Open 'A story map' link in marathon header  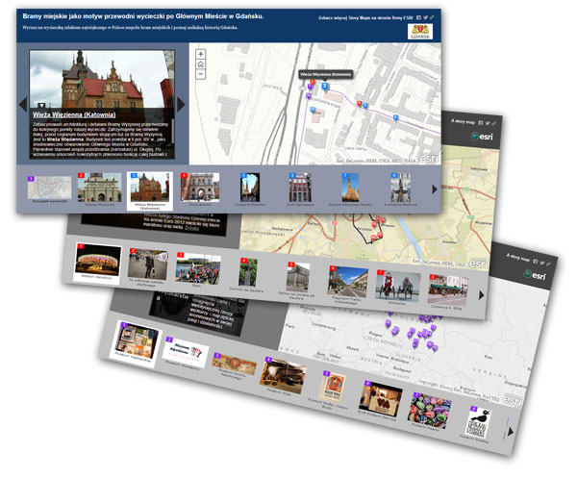point(463,121)
